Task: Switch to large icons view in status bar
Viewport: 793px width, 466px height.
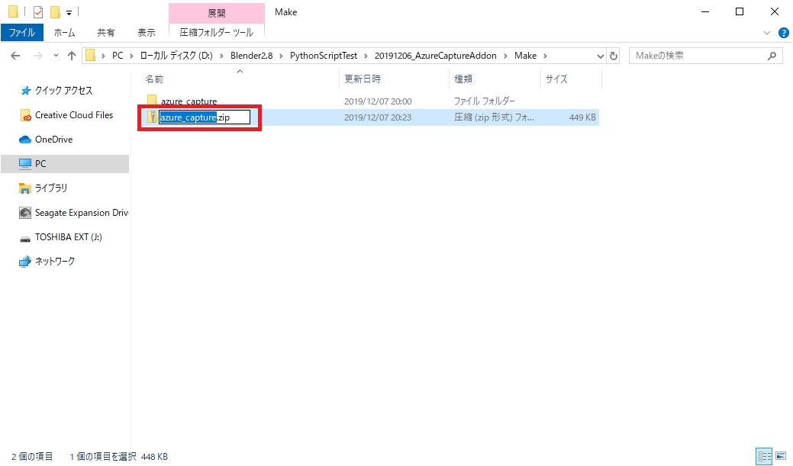Action: click(x=779, y=456)
